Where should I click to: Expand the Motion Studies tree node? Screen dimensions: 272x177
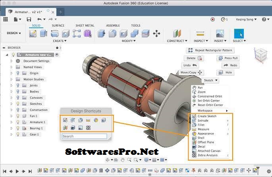[x=12, y=79]
